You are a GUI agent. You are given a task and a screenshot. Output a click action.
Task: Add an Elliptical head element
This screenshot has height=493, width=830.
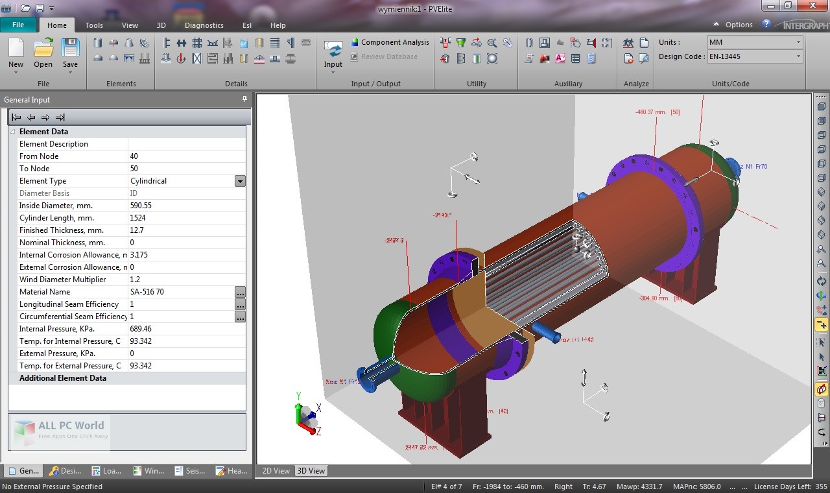98,59
